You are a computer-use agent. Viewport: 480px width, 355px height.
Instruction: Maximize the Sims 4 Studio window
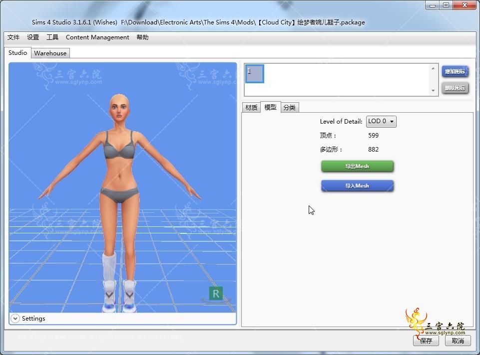click(446, 5)
